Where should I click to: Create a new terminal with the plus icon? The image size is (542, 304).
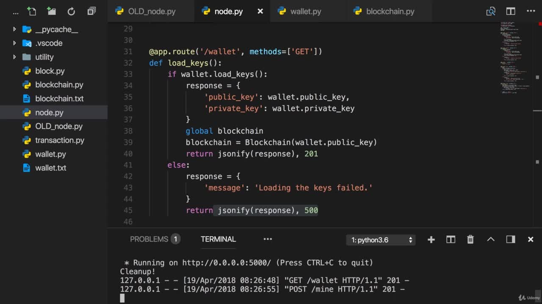(431, 239)
